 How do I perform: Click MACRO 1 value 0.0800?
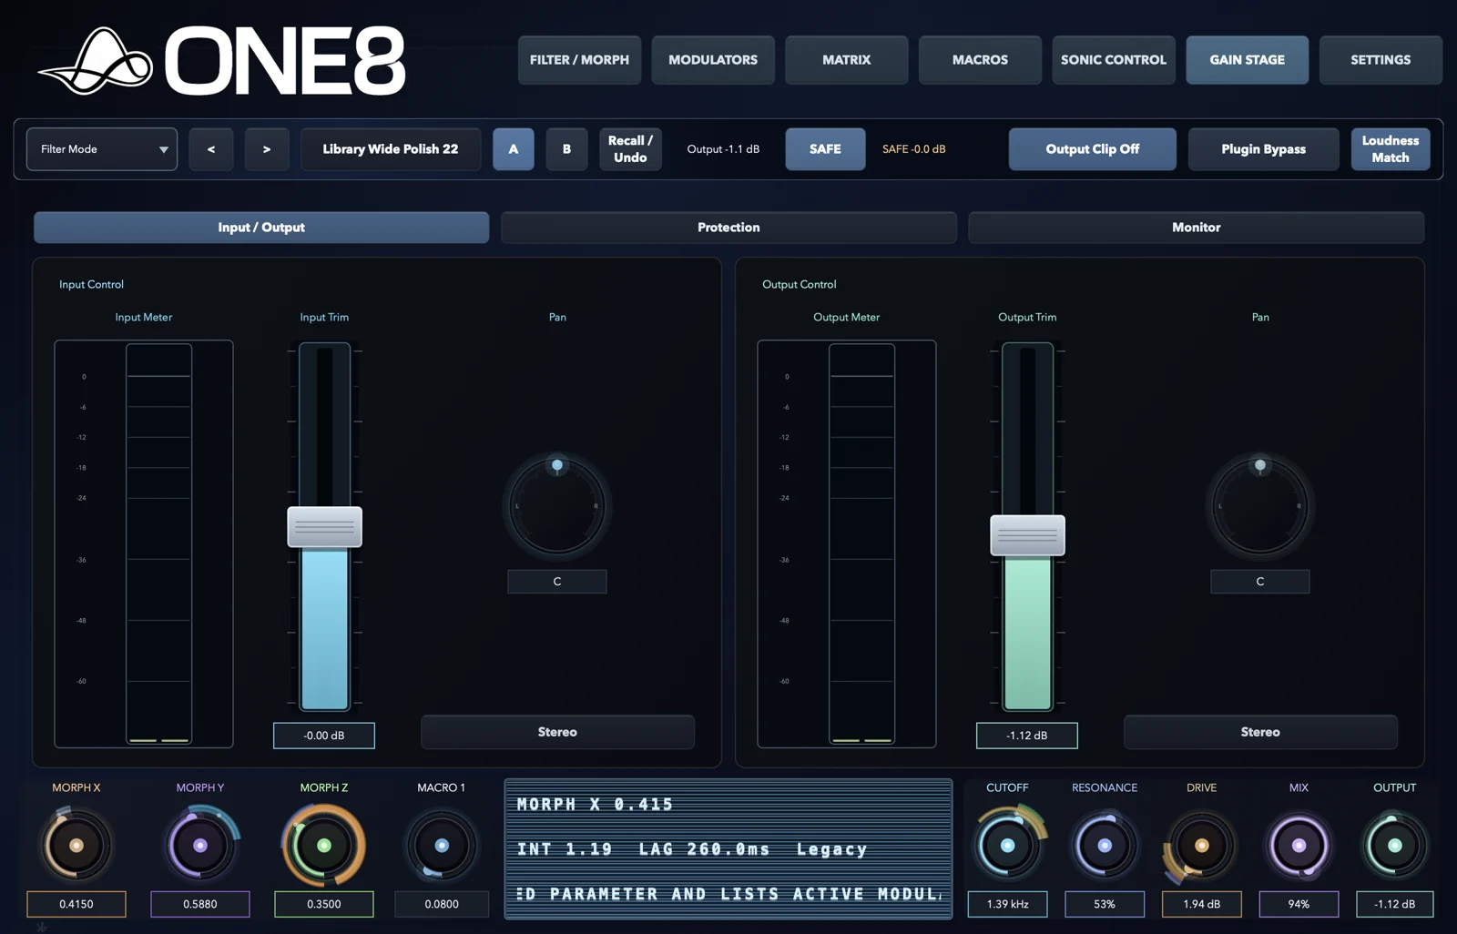point(442,904)
